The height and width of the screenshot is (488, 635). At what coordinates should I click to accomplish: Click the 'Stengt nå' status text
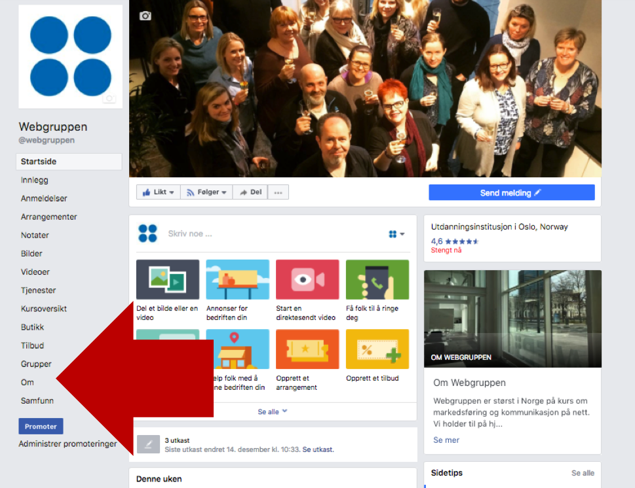(446, 251)
